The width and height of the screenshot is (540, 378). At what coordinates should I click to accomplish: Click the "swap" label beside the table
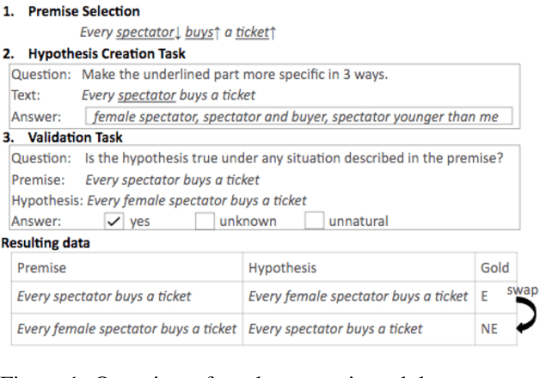[x=521, y=290]
